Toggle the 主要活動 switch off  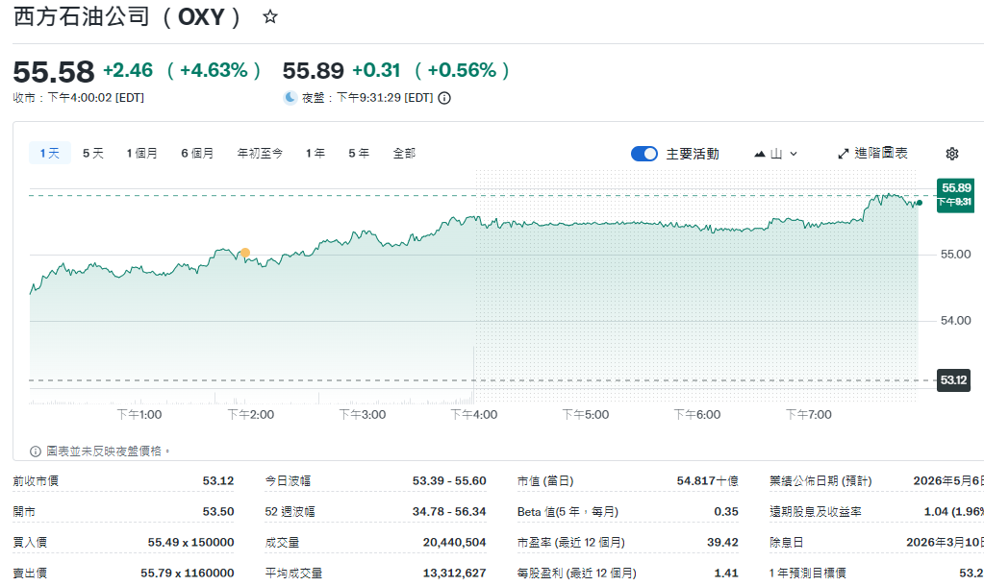(x=643, y=154)
